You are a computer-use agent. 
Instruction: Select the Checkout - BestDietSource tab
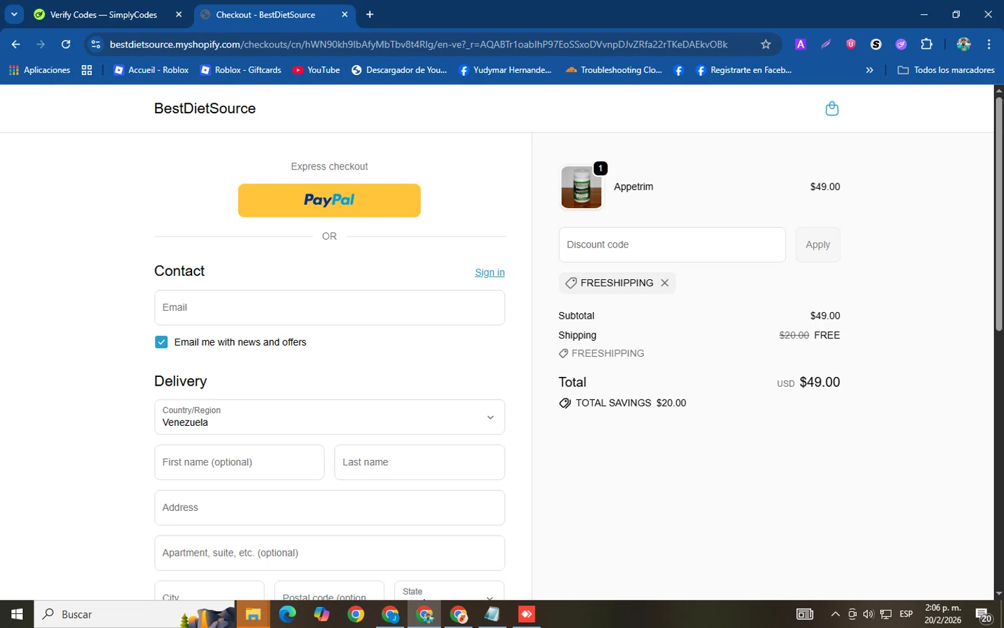click(274, 14)
